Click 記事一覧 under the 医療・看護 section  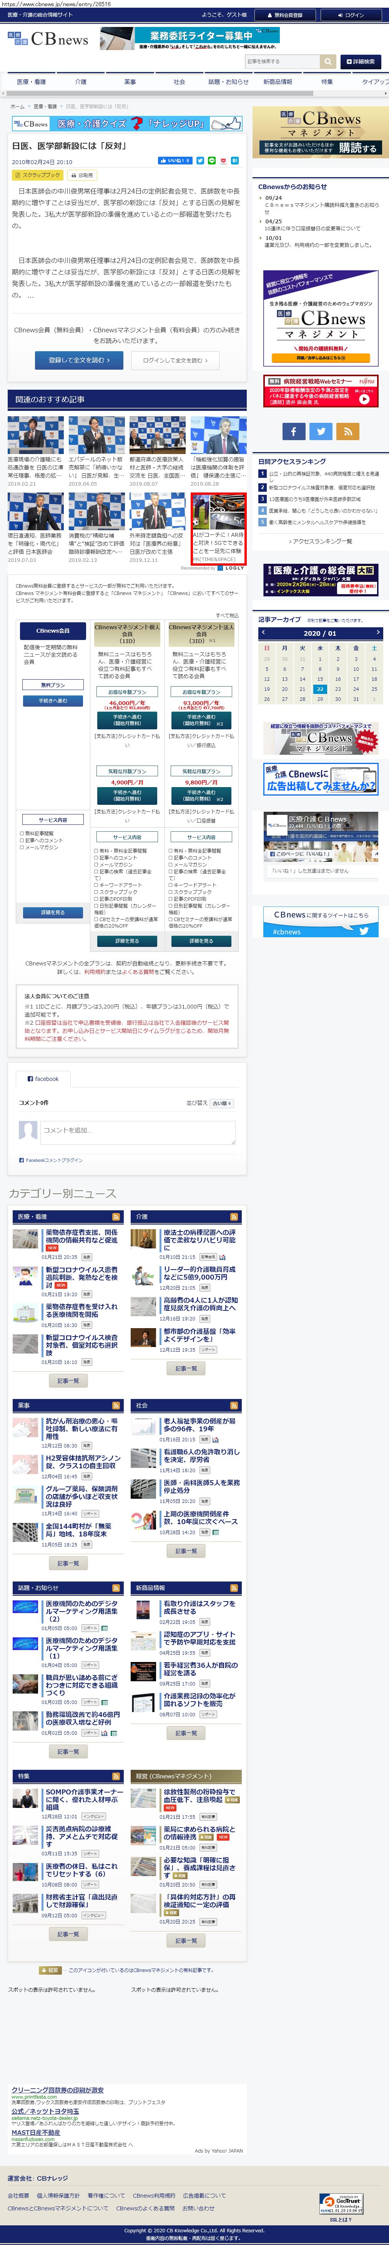click(x=68, y=1381)
